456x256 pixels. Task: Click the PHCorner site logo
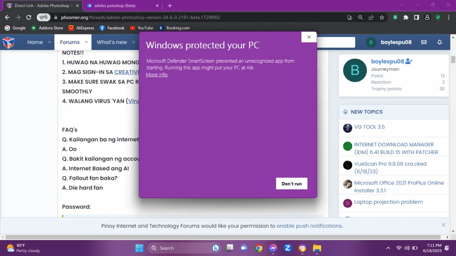pos(9,43)
